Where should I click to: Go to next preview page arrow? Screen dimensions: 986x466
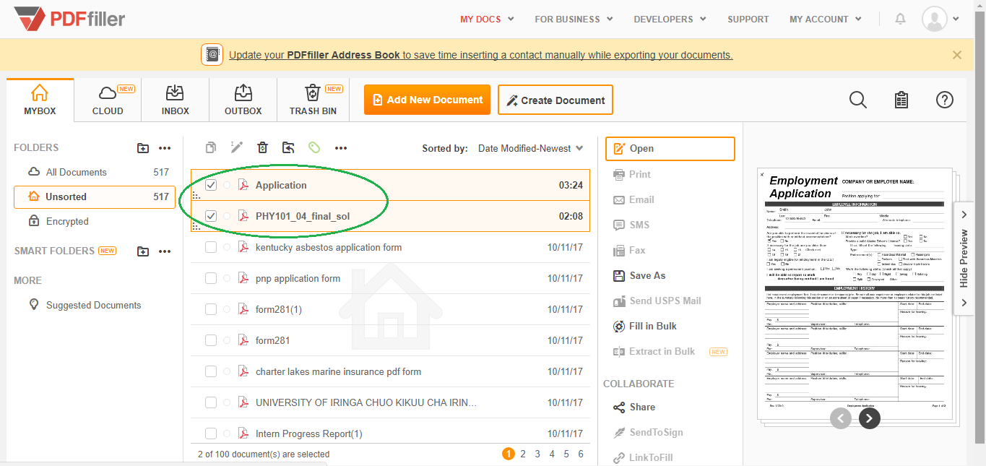coord(870,418)
